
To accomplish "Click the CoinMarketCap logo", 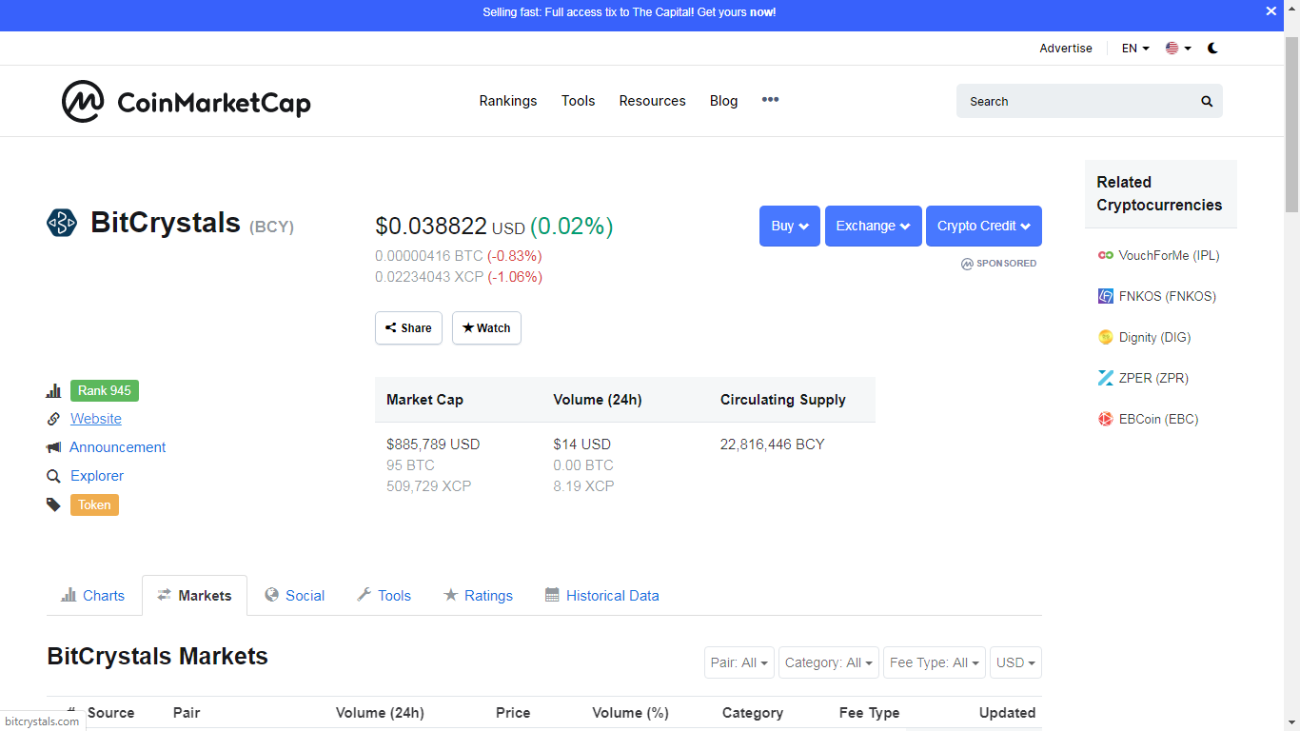I will click(187, 101).
